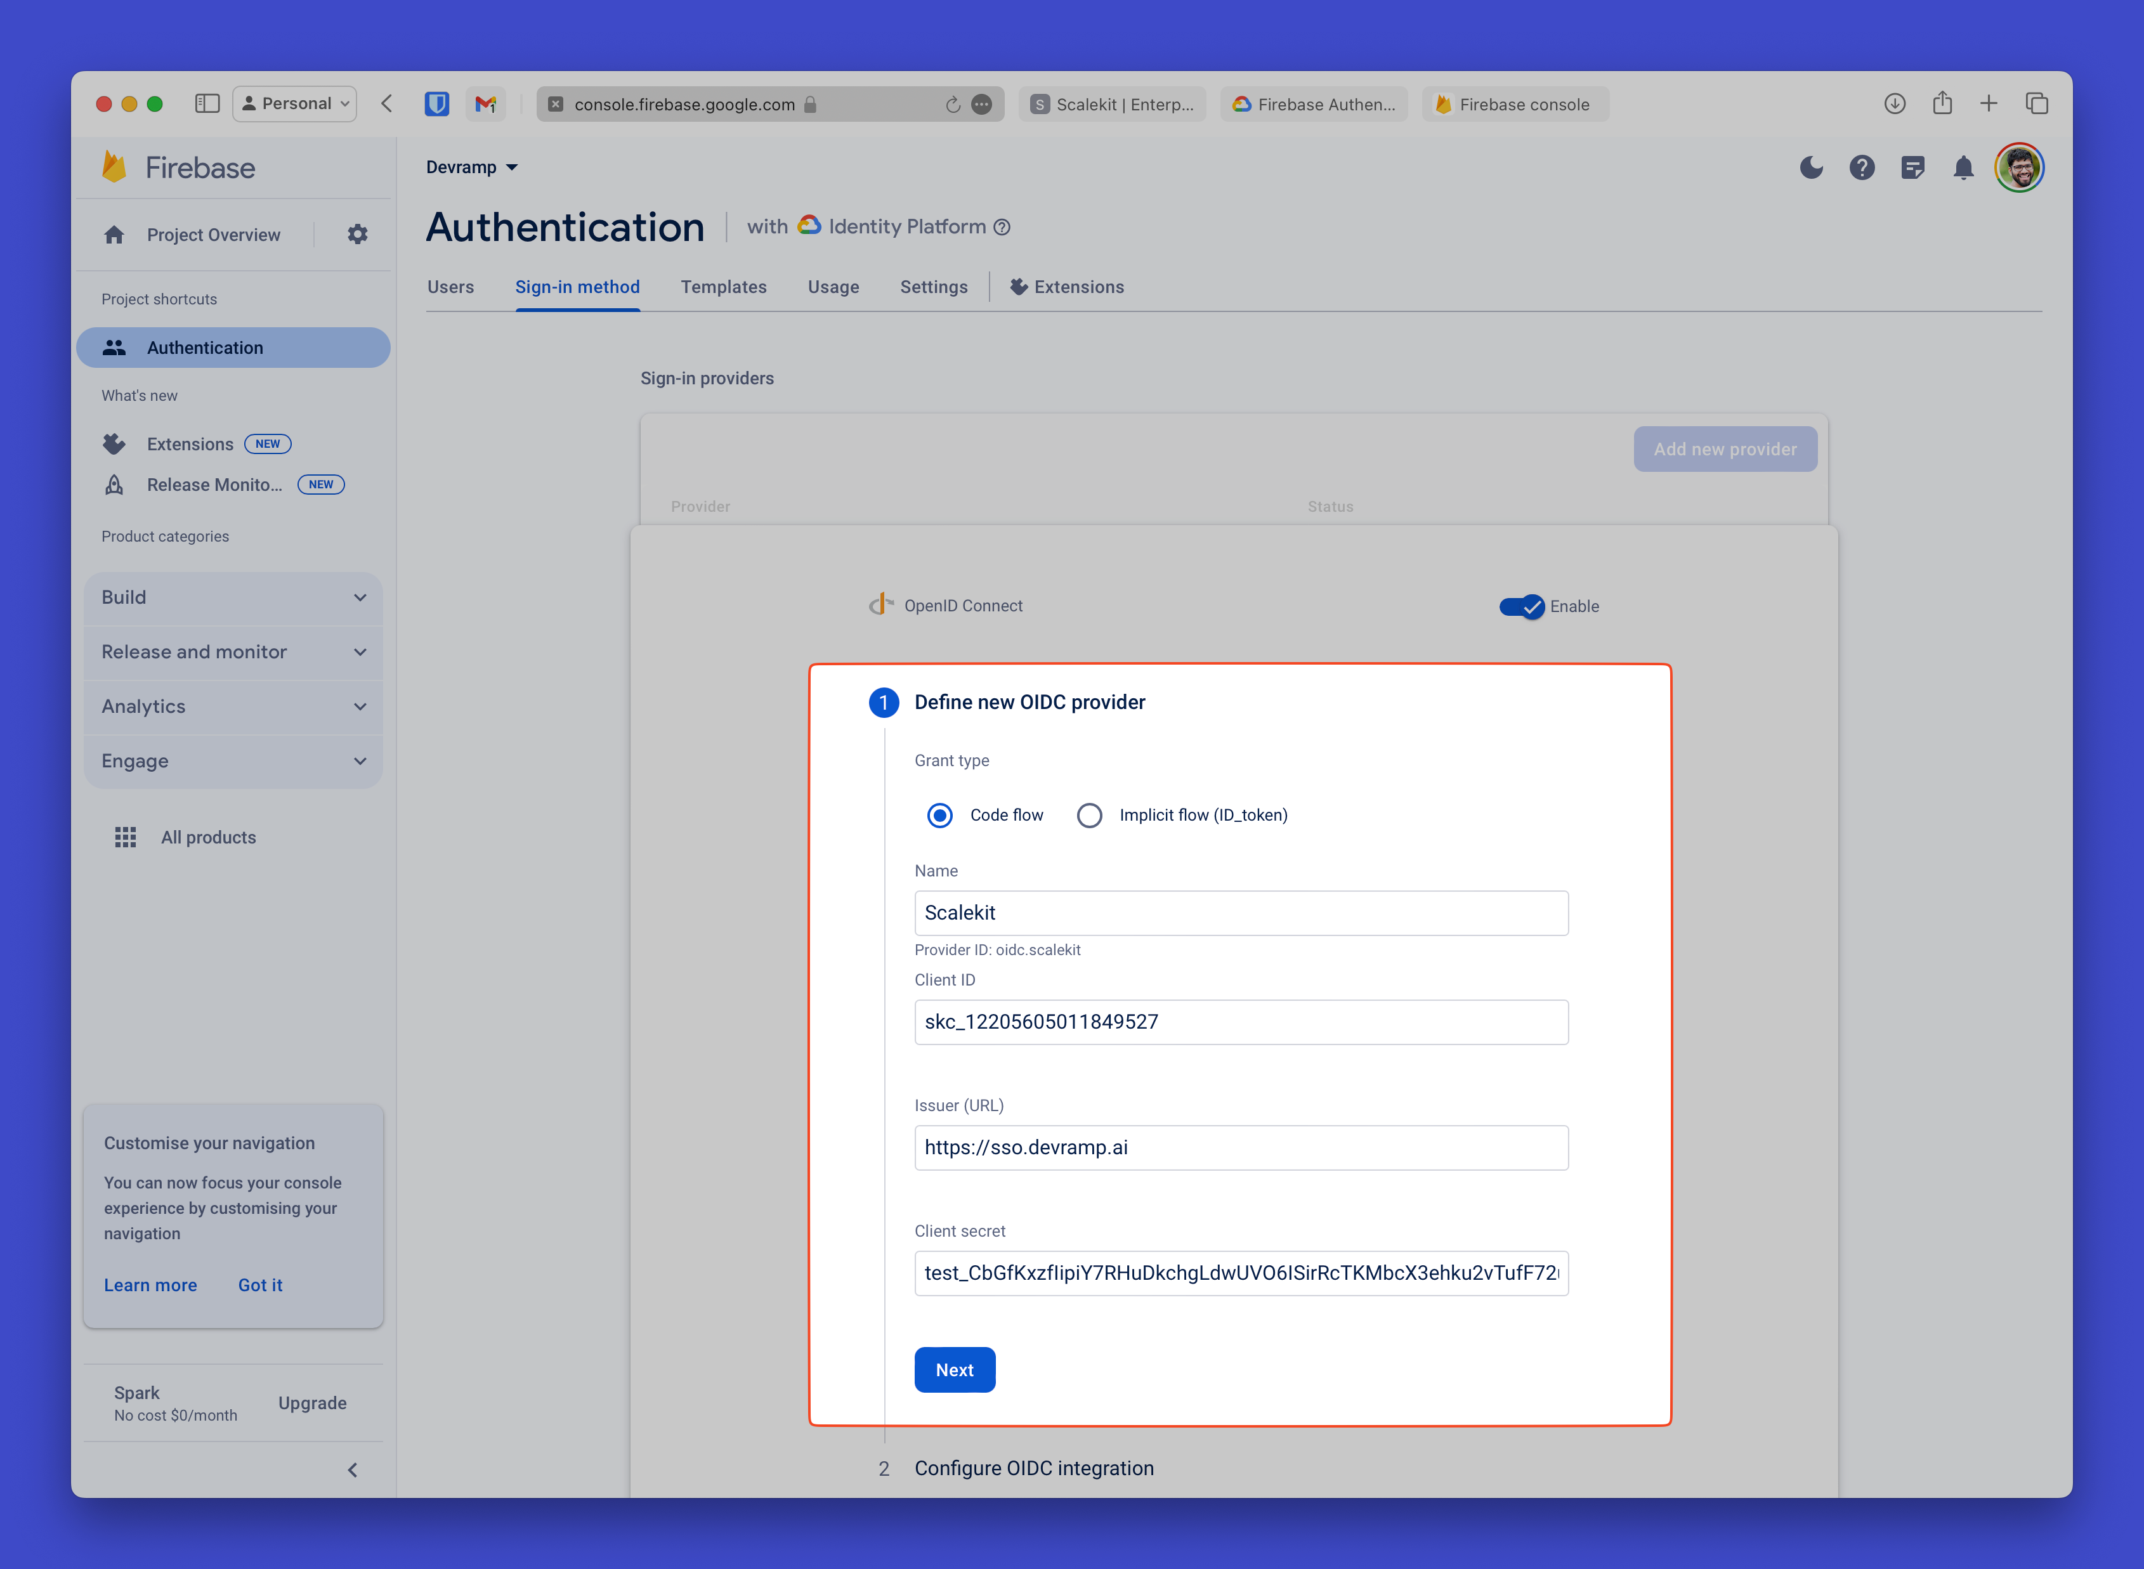Open the All products grid

(208, 837)
